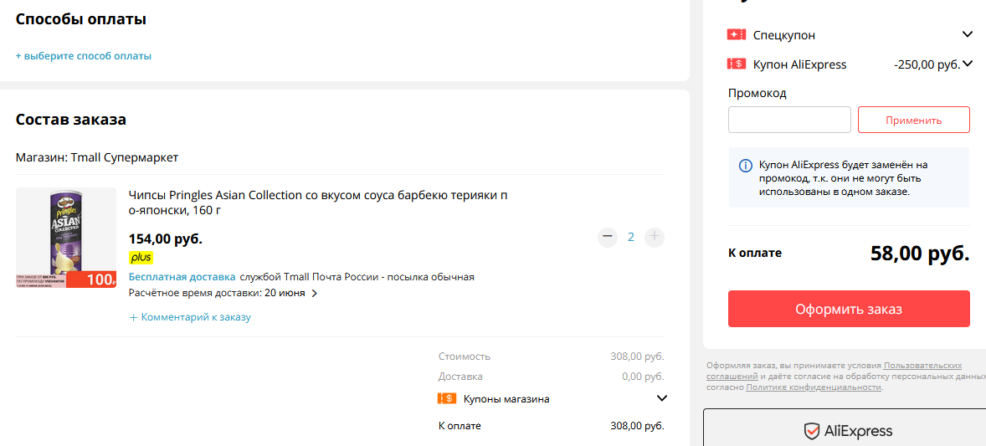Click the orange Купоны магазина coupon icon
Screen dimensions: 986x446
(446, 398)
